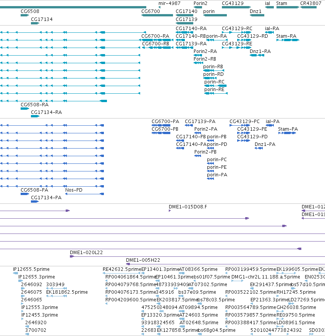Viewport: 325px width, 336px height.
Task: Open the EST IP12555.3prime
Action: coord(39,307)
